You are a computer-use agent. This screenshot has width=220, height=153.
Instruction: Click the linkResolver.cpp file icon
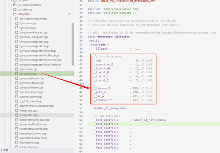(x=17, y=143)
